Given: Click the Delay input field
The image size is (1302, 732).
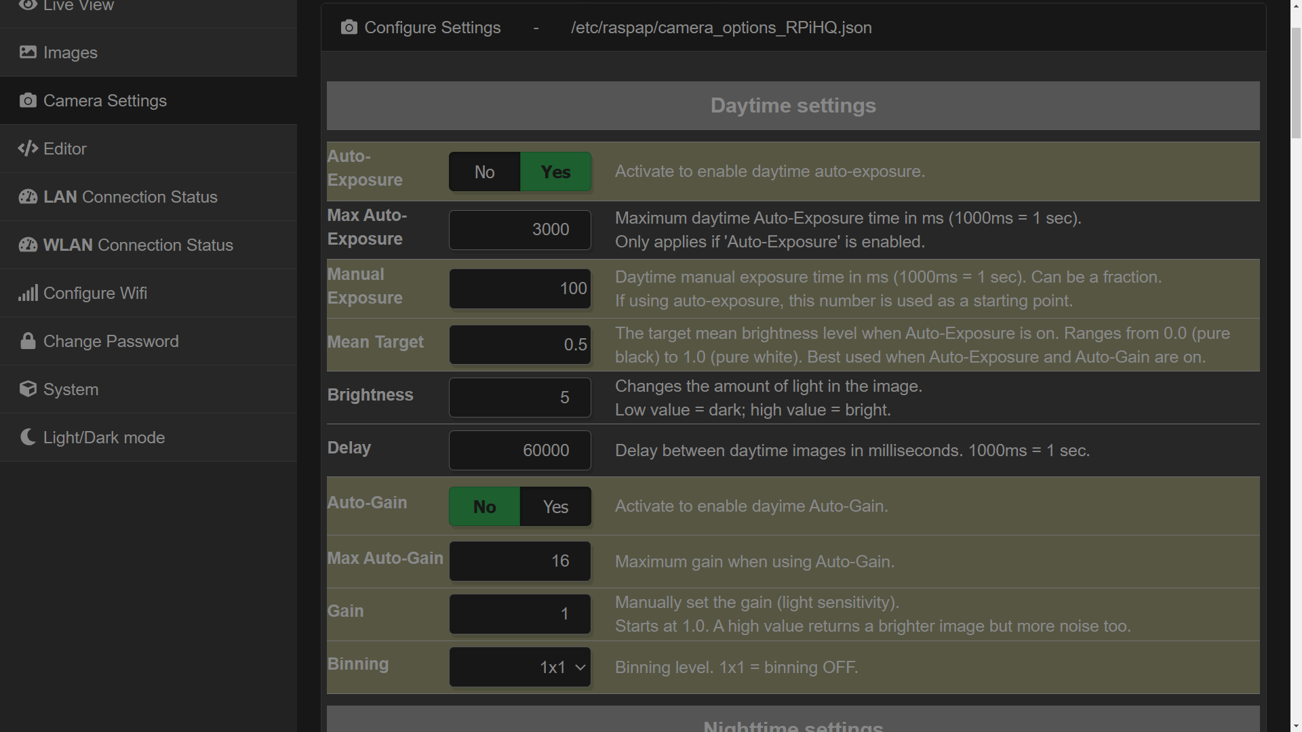Looking at the screenshot, I should (520, 450).
